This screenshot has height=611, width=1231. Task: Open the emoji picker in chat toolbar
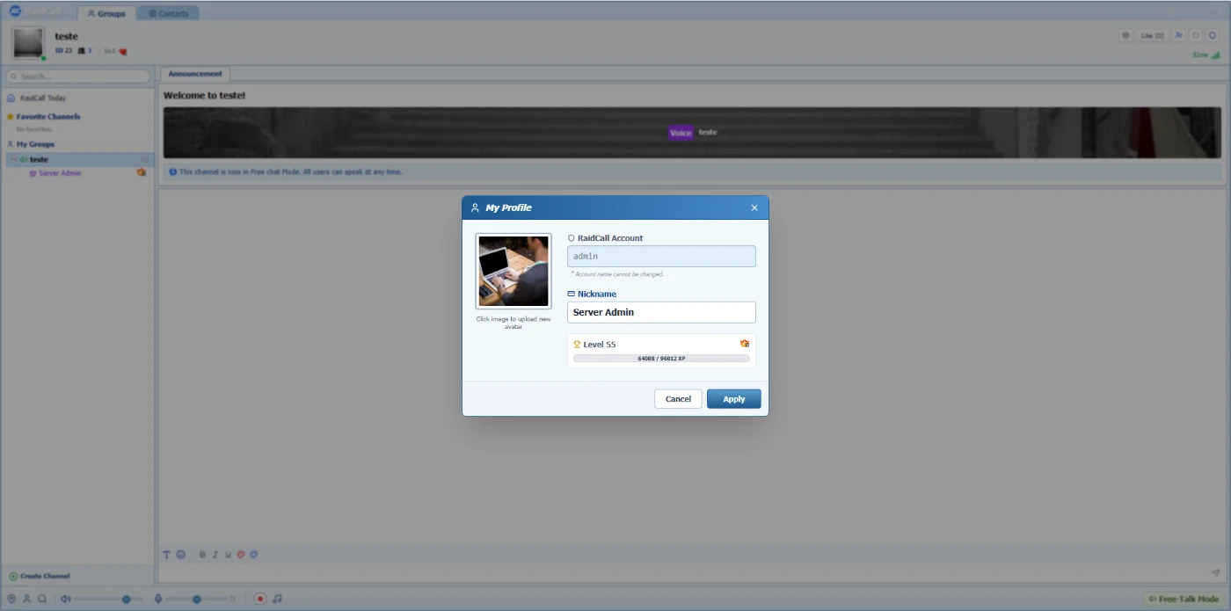[x=180, y=555]
